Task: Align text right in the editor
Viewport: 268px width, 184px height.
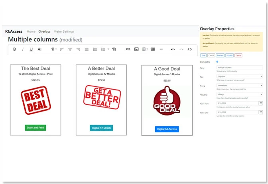Action: coord(78,49)
